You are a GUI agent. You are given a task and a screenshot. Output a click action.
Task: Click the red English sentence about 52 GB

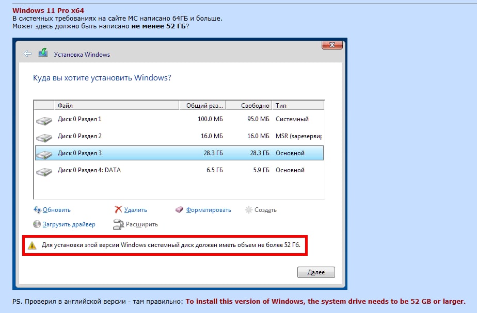click(326, 302)
